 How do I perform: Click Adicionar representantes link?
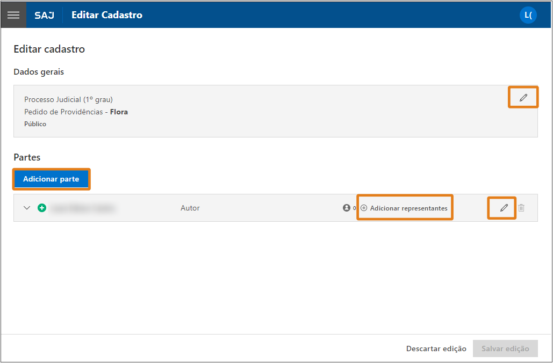(x=405, y=208)
